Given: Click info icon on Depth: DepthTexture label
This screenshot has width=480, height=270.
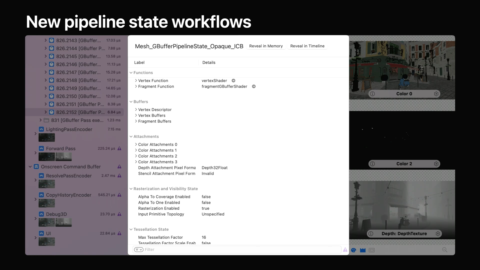Looking at the screenshot, I should coord(371,233).
